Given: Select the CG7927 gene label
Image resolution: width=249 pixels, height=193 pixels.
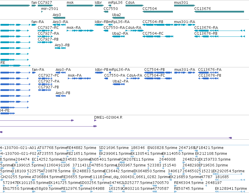Looking at the screenshot, I should pyautogui.click(x=45, y=3).
